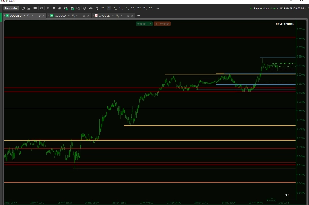Click the orange sell price button
Viewport: 309px width, 205px height.
pyautogui.click(x=162, y=24)
